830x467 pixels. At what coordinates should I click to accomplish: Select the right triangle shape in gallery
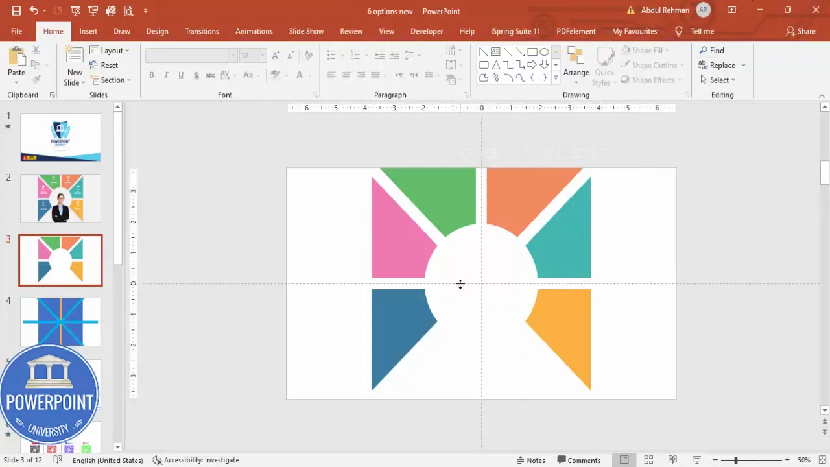click(484, 52)
